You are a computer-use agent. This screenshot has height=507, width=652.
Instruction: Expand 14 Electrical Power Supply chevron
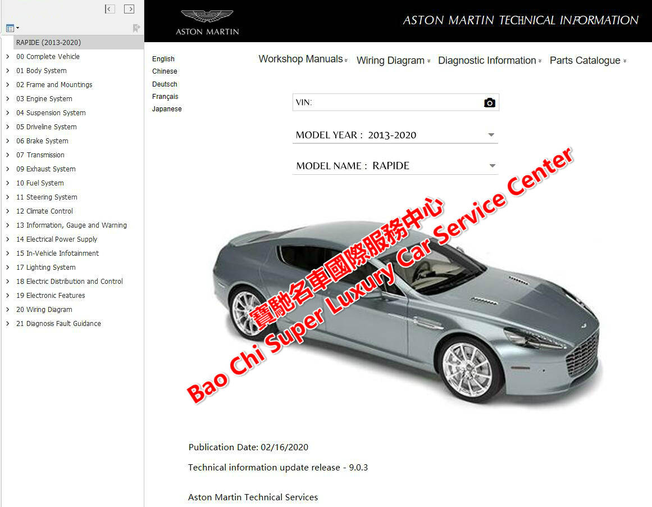(x=7, y=239)
